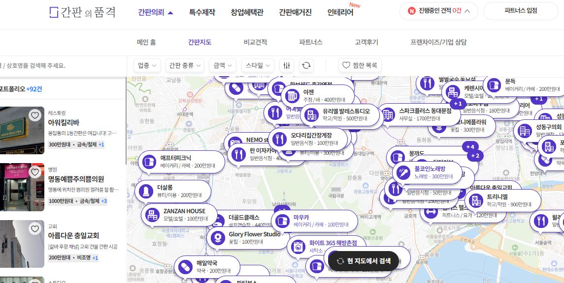Click the N icon next to 진행중인 견적
The image size is (564, 283).
coord(412,11)
